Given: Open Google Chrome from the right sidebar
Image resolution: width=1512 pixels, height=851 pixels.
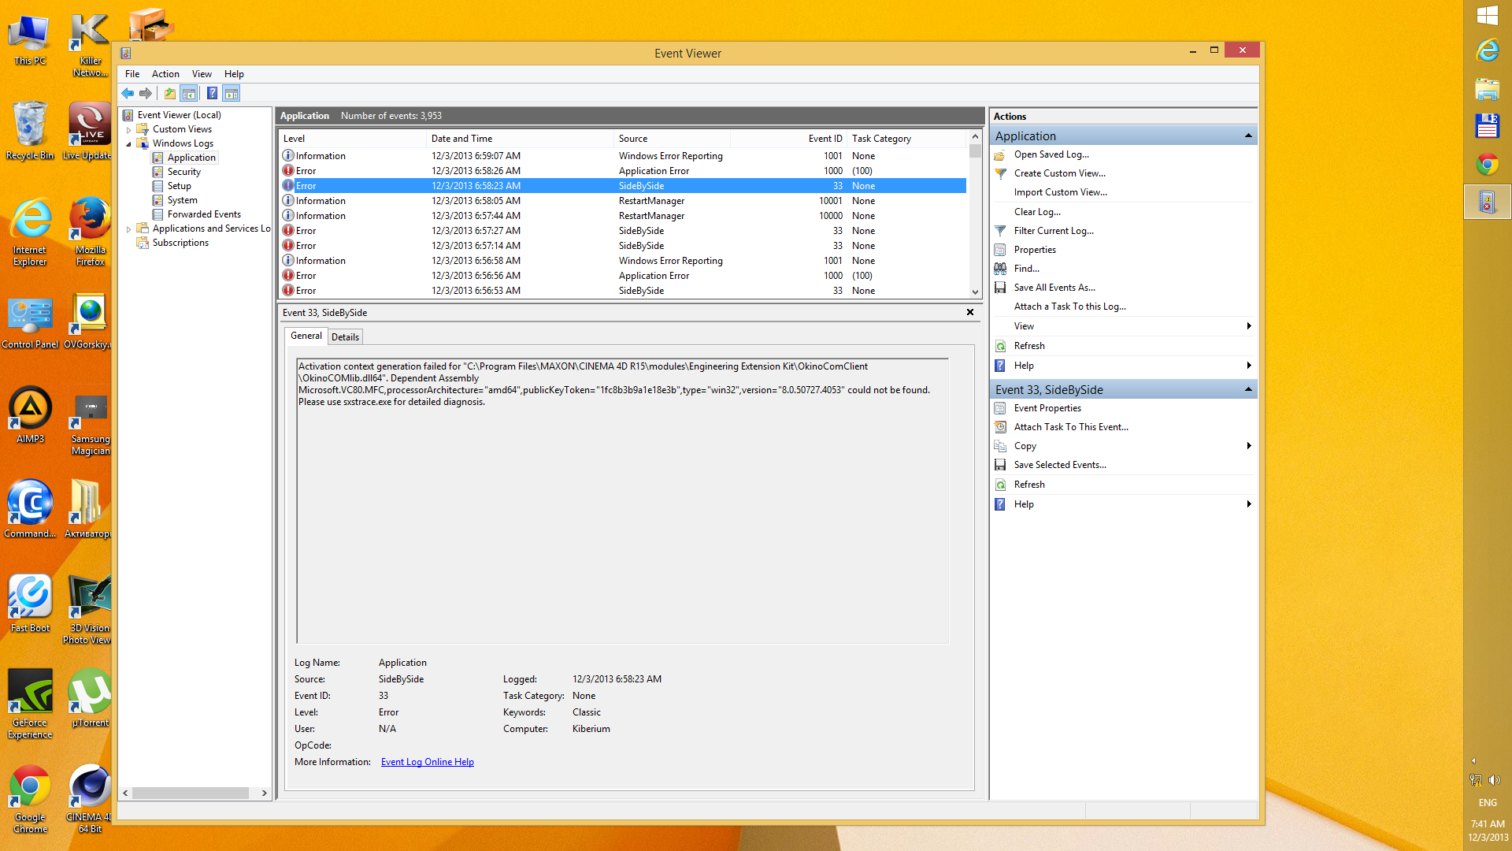Looking at the screenshot, I should tap(1487, 164).
